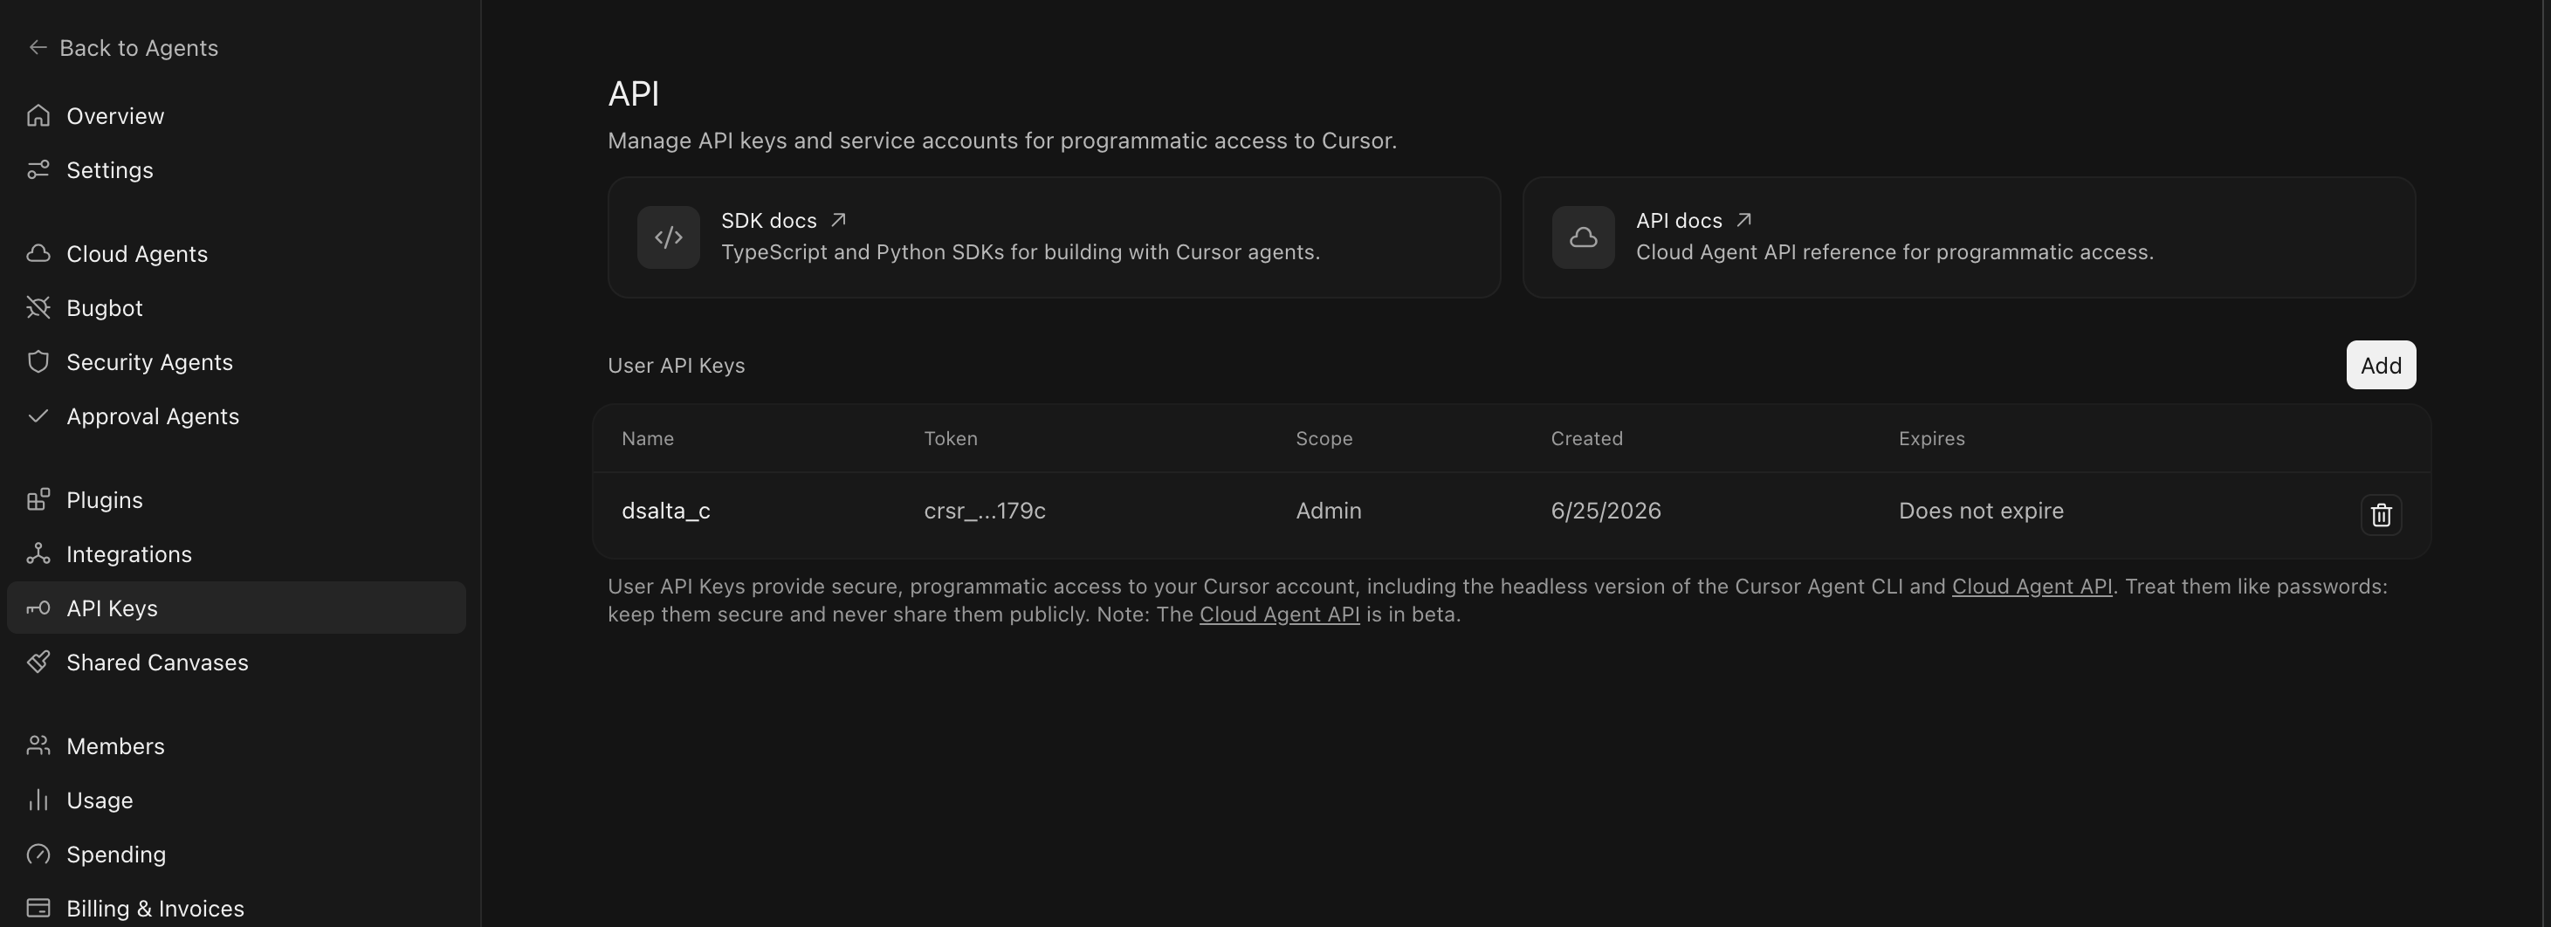This screenshot has height=927, width=2551.
Task: Click the Overview home icon
Action: (x=38, y=116)
